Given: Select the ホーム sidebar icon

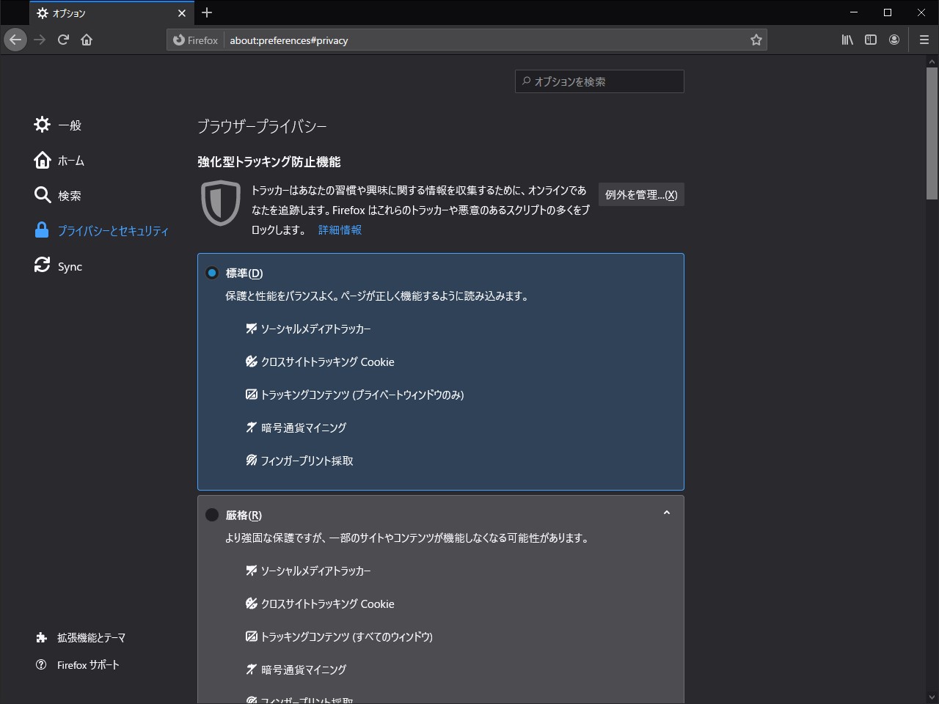Looking at the screenshot, I should point(42,160).
